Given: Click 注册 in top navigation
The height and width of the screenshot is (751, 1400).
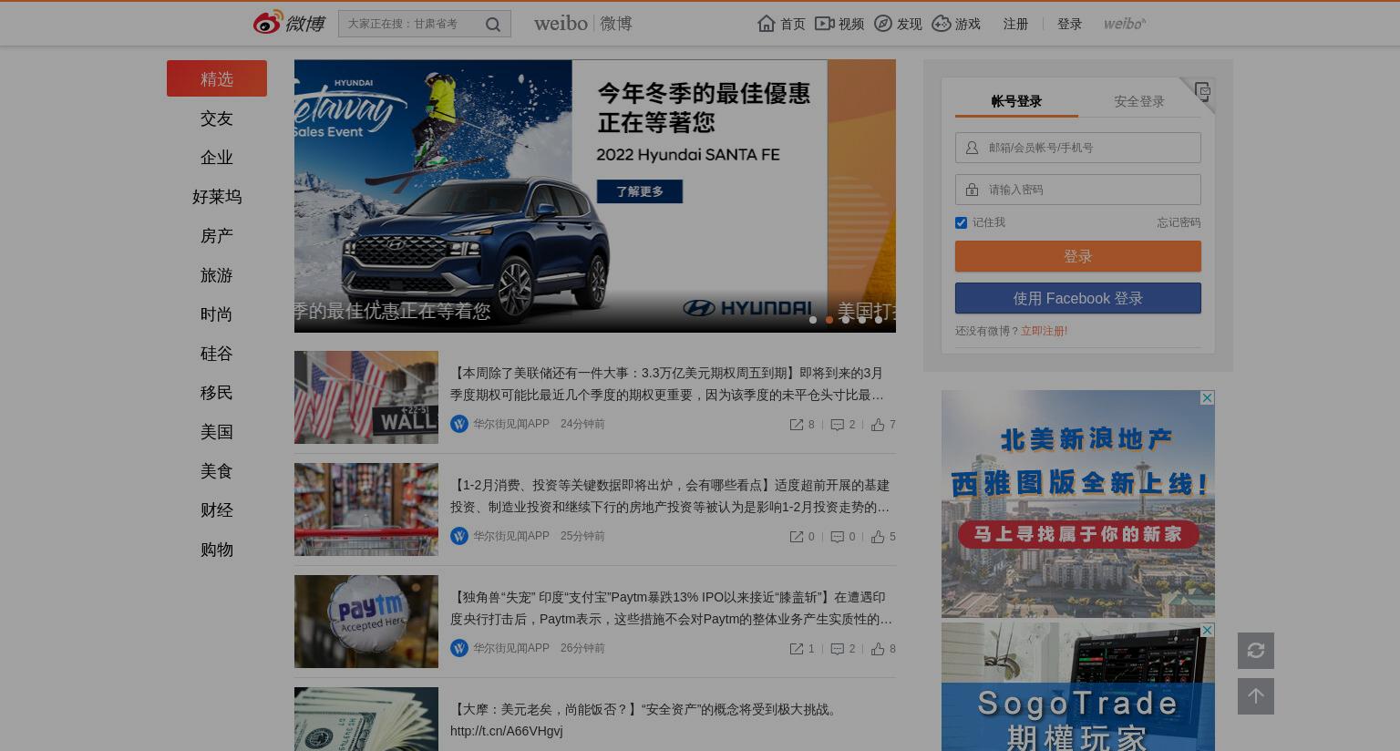Looking at the screenshot, I should [x=1015, y=24].
